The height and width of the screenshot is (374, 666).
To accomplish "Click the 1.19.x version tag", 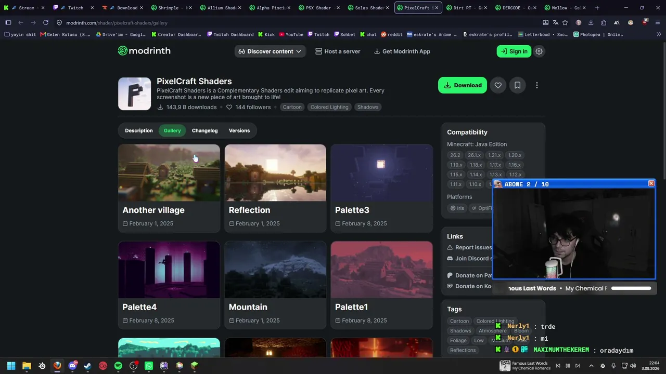I will tap(456, 165).
